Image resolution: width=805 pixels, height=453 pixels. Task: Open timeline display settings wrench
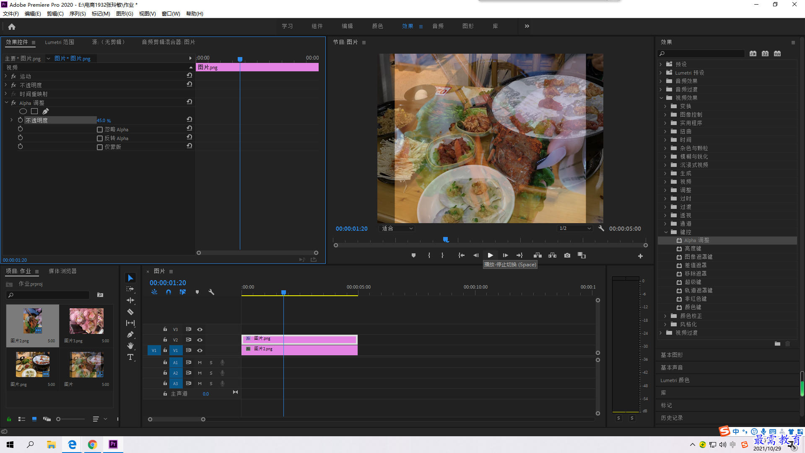pos(211,292)
